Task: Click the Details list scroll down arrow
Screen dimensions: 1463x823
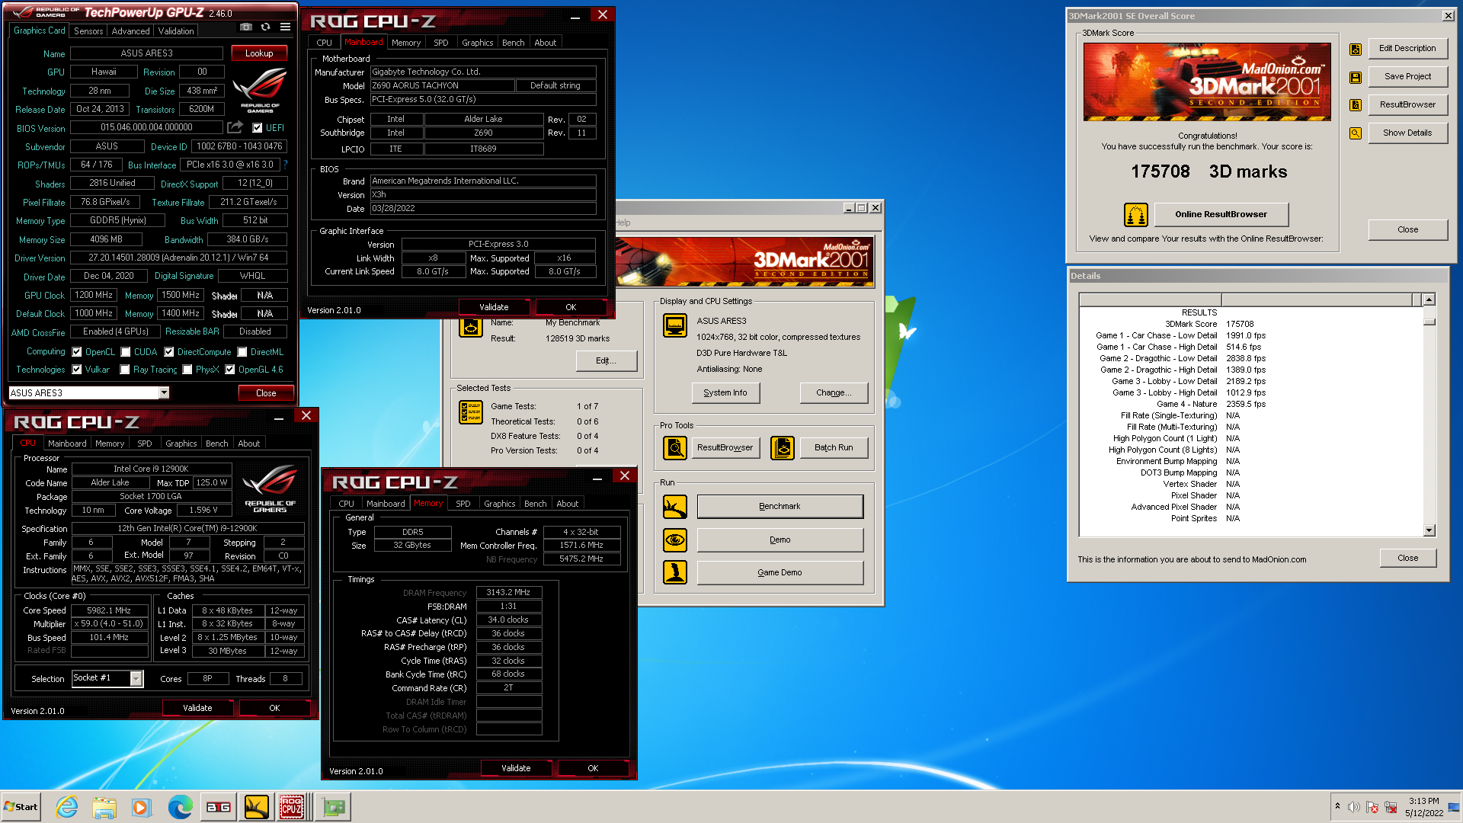Action: coord(1429,530)
